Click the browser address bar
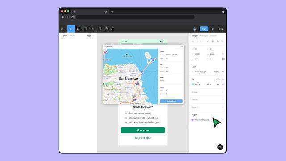Viewport: 286px width, 161px height. tap(135, 17)
